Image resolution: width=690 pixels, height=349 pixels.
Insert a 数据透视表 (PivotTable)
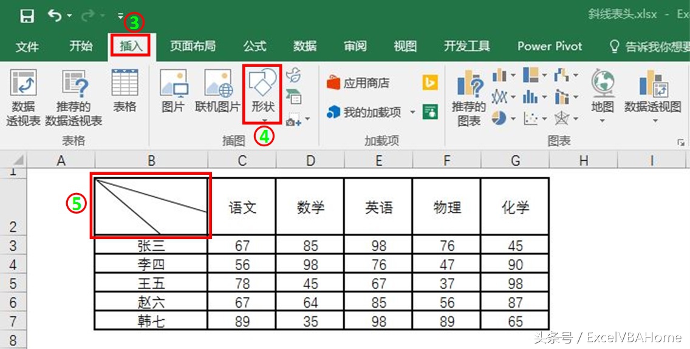click(23, 98)
